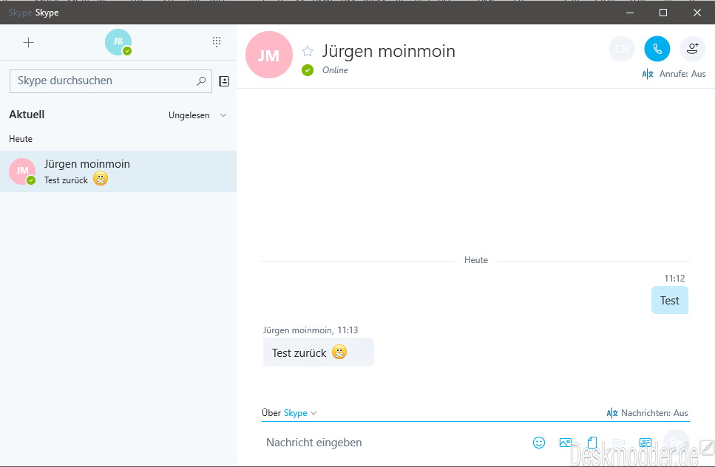The width and height of the screenshot is (715, 467).
Task: Open the dial pad grid icon
Action: (217, 42)
